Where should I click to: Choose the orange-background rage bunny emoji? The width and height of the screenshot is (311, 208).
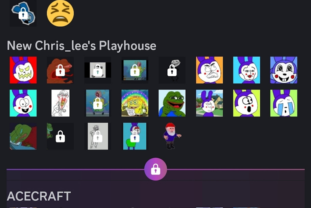pos(210,70)
